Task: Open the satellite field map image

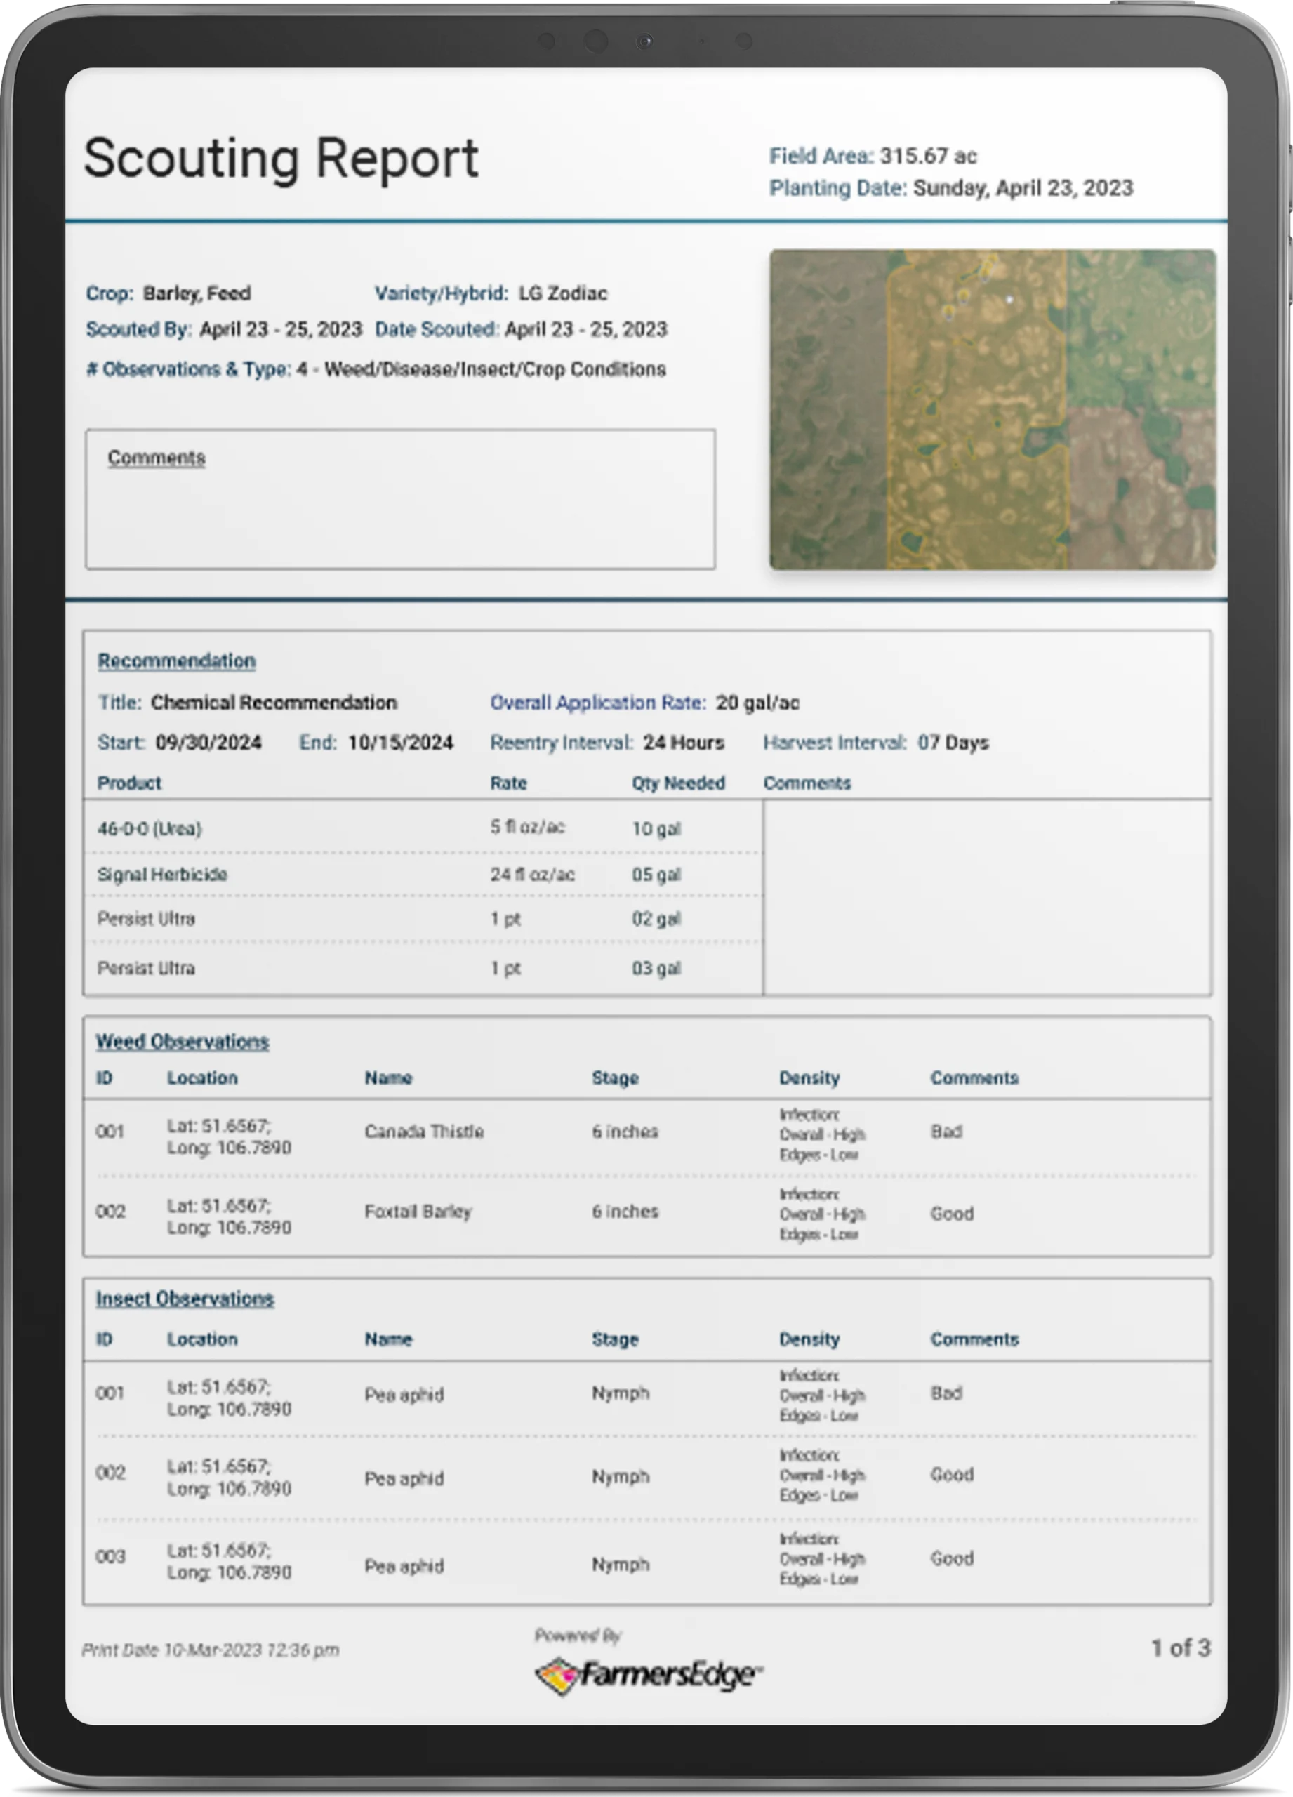Action: pos(992,410)
